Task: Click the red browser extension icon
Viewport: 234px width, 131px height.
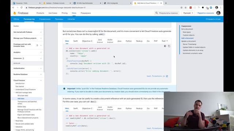Action: point(190,8)
